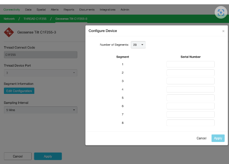Select the Admin menu
The width and height of the screenshot is (229, 164).
[125, 10]
